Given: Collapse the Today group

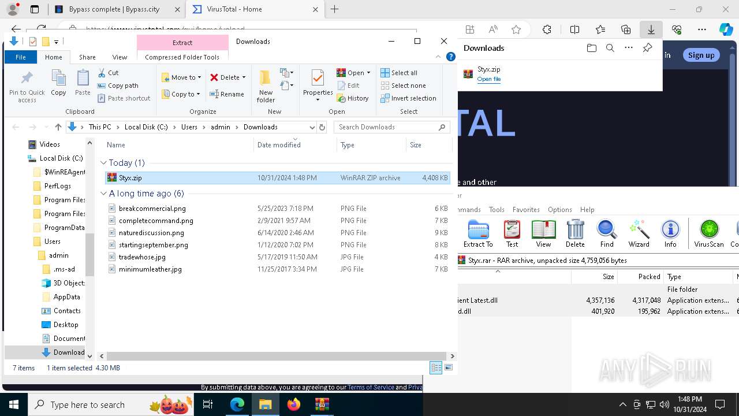Looking at the screenshot, I should pos(104,163).
